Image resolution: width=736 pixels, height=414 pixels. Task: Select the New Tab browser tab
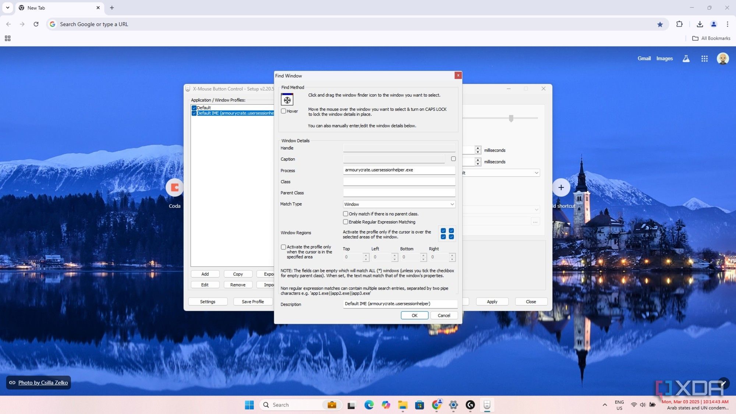pyautogui.click(x=59, y=8)
